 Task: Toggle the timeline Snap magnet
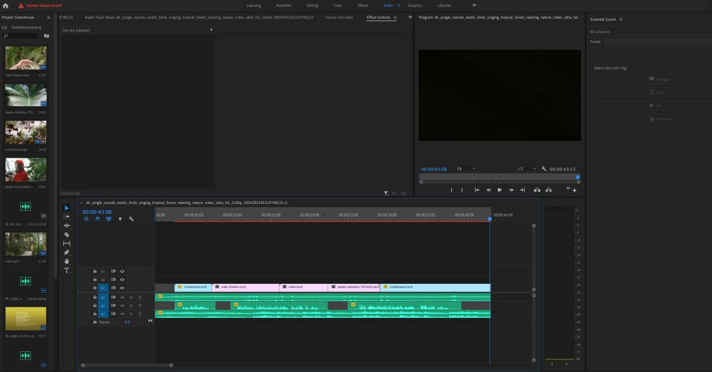point(97,219)
